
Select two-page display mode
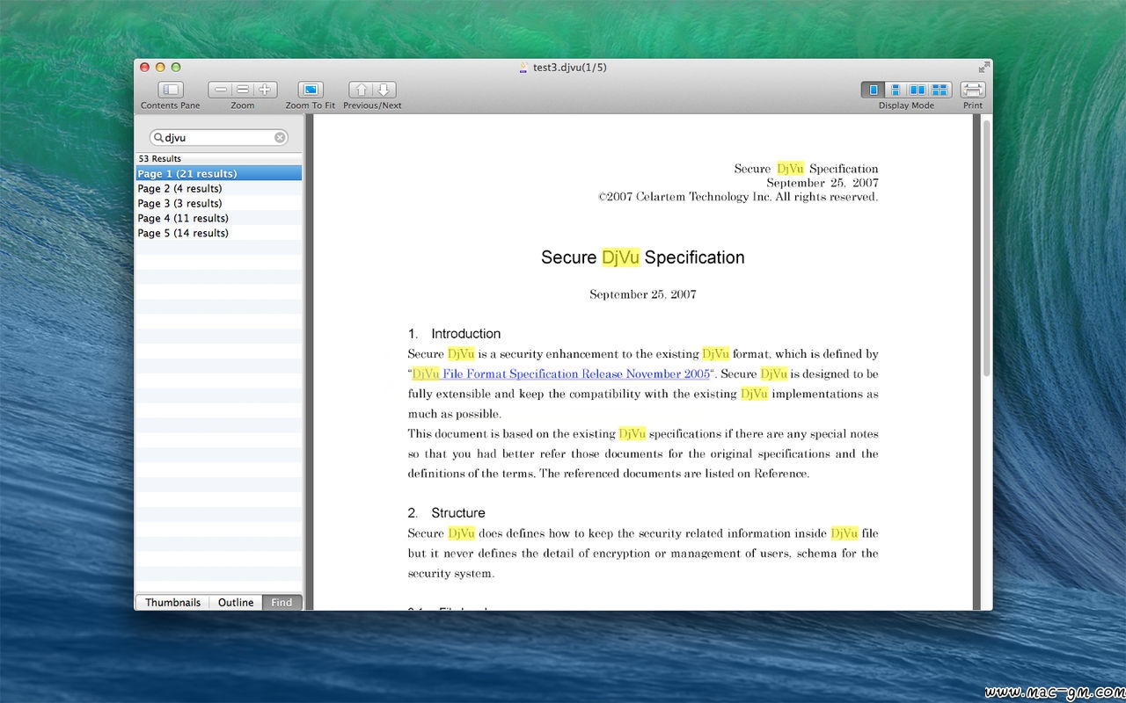[918, 90]
